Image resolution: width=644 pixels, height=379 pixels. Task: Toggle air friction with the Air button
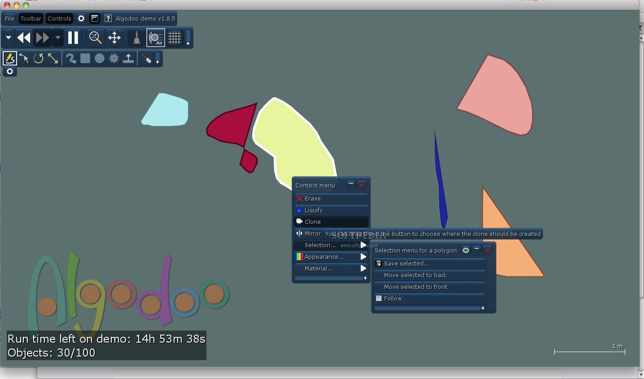click(156, 38)
